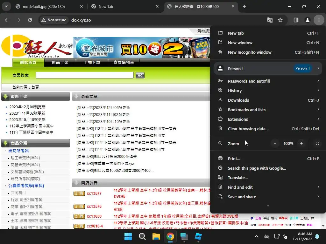Open 2023年12月06號更新 in left sidebar

[x=27, y=107]
